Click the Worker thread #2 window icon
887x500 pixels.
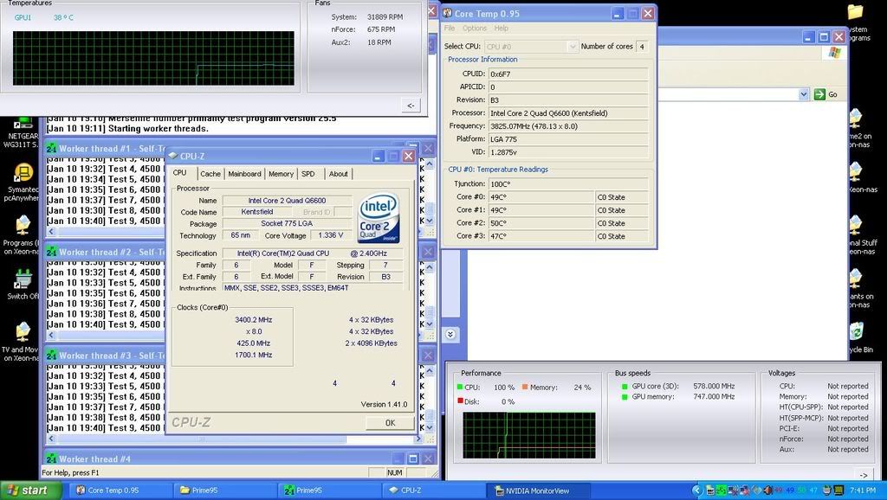tap(51, 252)
